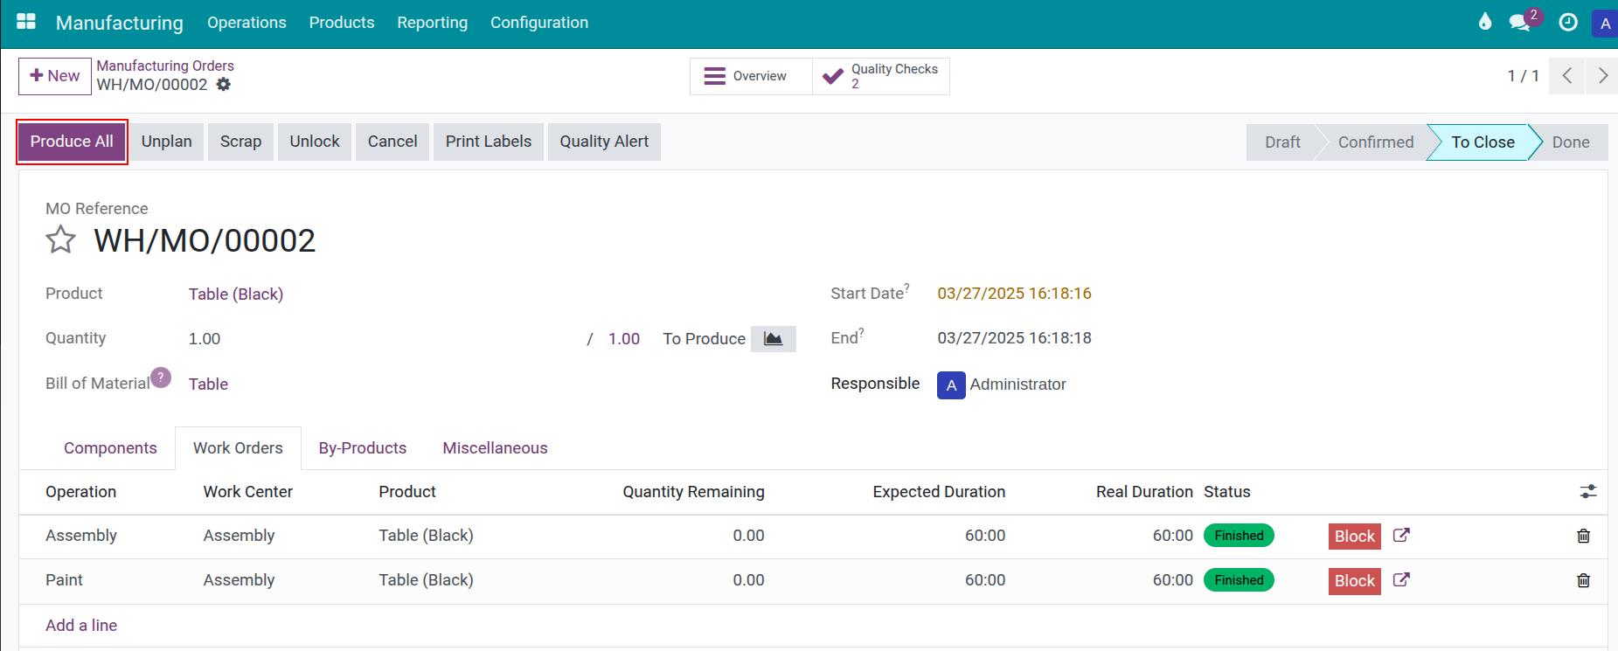Open Assembly work order external link
1618x651 pixels.
1401,536
